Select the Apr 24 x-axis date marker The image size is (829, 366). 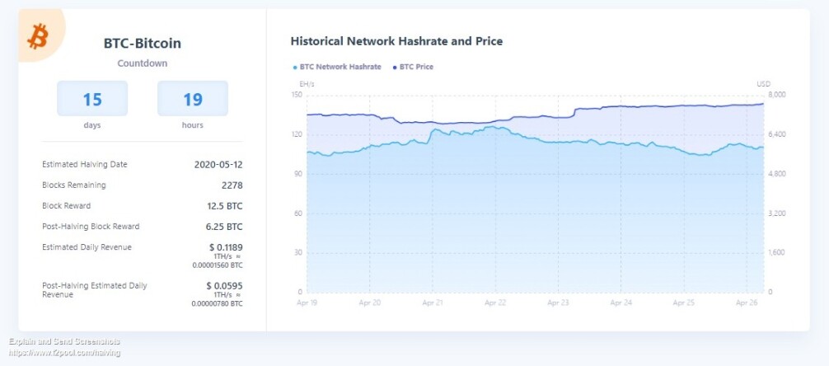pos(621,303)
